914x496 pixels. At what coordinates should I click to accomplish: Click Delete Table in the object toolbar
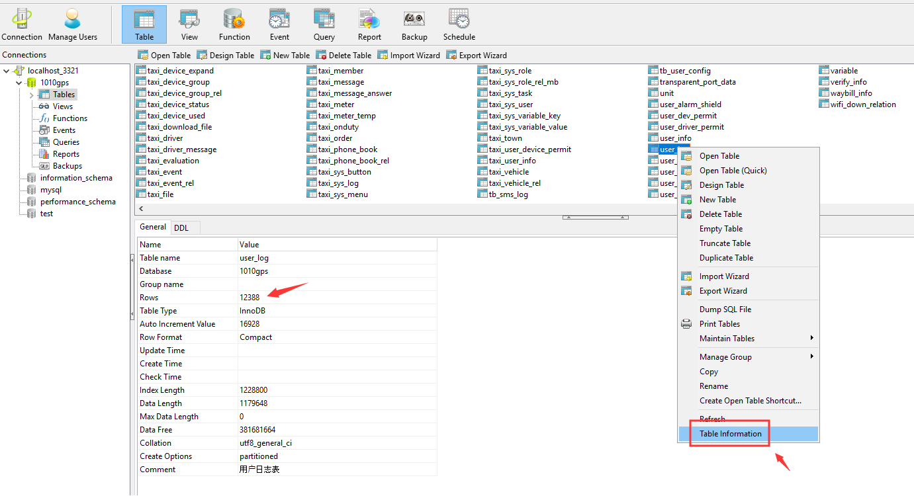(x=343, y=56)
